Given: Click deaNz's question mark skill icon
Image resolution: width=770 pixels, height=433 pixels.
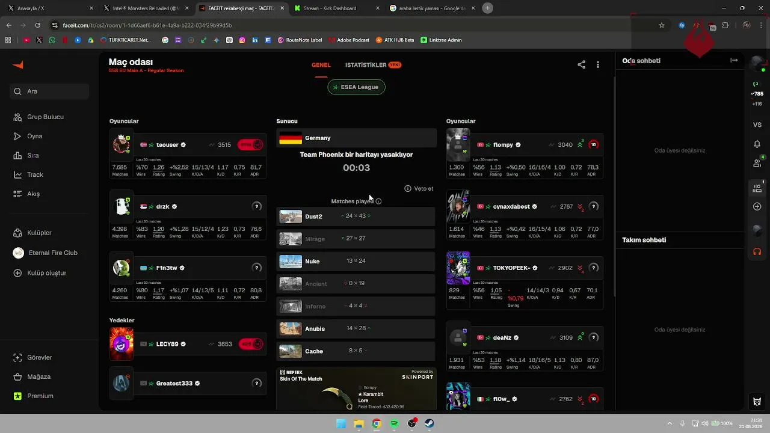Looking at the screenshot, I should click(594, 337).
